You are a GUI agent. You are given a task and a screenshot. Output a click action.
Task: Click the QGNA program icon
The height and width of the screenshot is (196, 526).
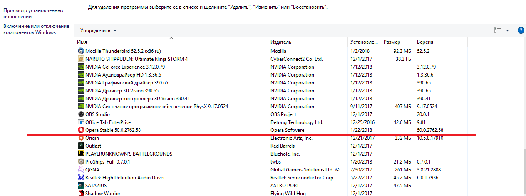coord(81,169)
